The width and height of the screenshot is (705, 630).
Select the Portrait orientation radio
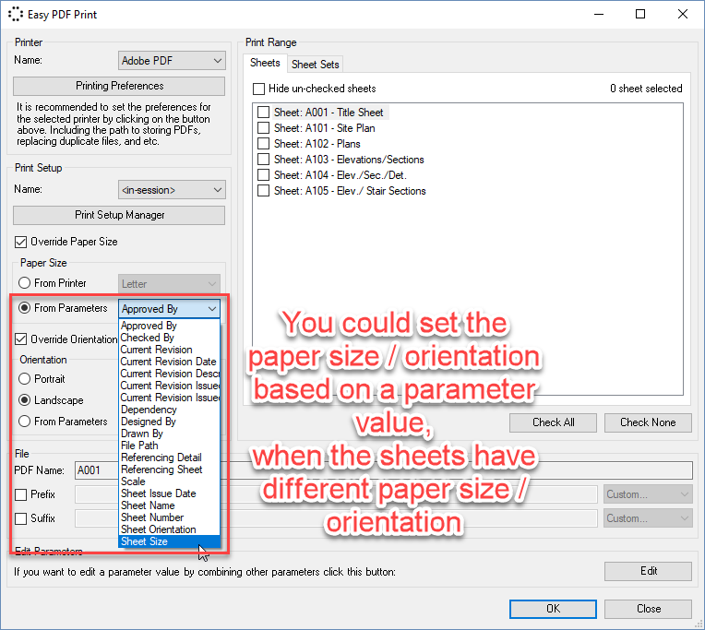click(24, 379)
